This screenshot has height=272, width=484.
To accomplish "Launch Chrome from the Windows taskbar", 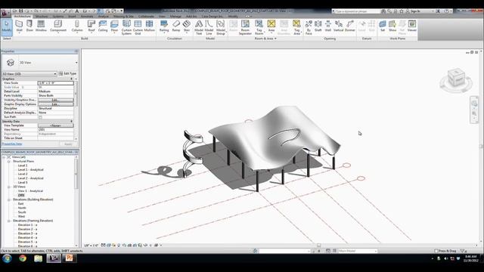I will click(x=23, y=258).
